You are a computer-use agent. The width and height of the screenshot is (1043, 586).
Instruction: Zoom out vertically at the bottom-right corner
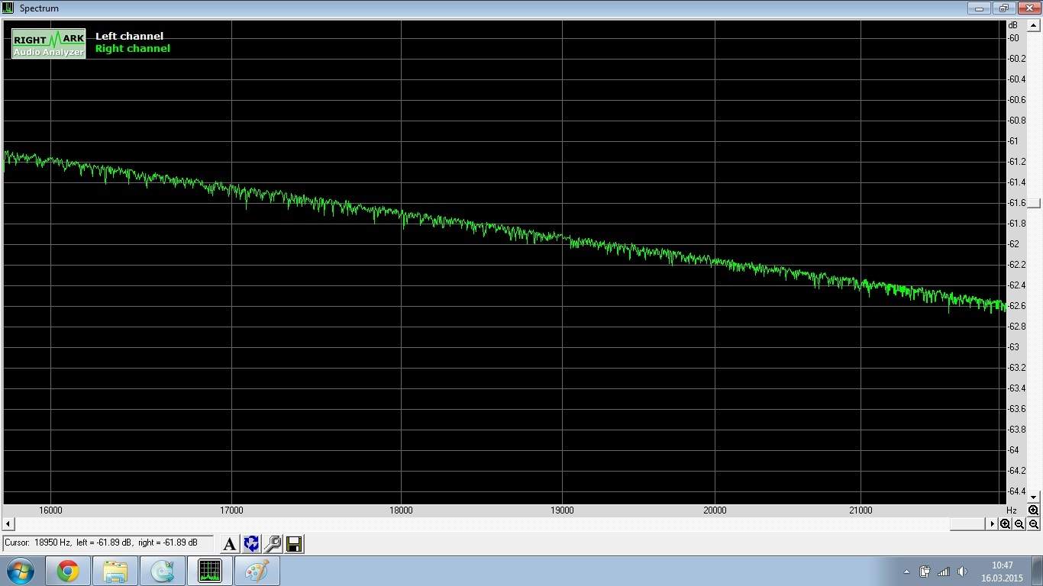(1033, 524)
